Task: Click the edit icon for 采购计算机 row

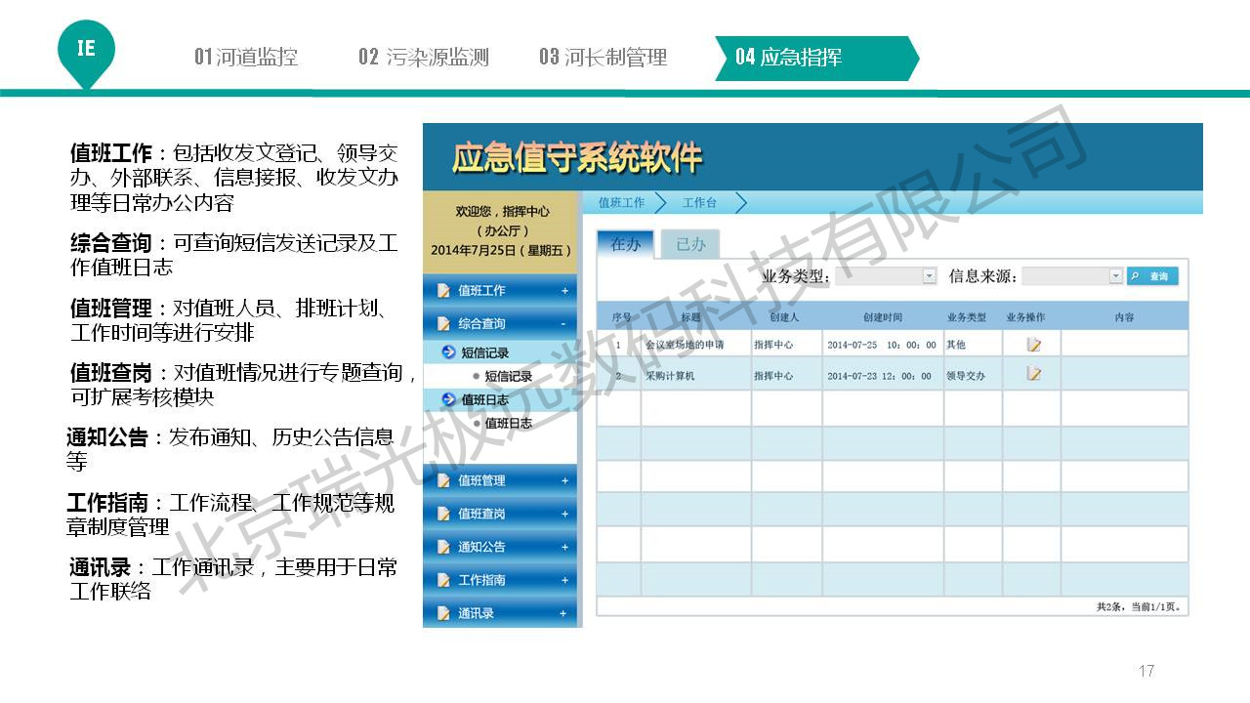Action: (x=1033, y=374)
